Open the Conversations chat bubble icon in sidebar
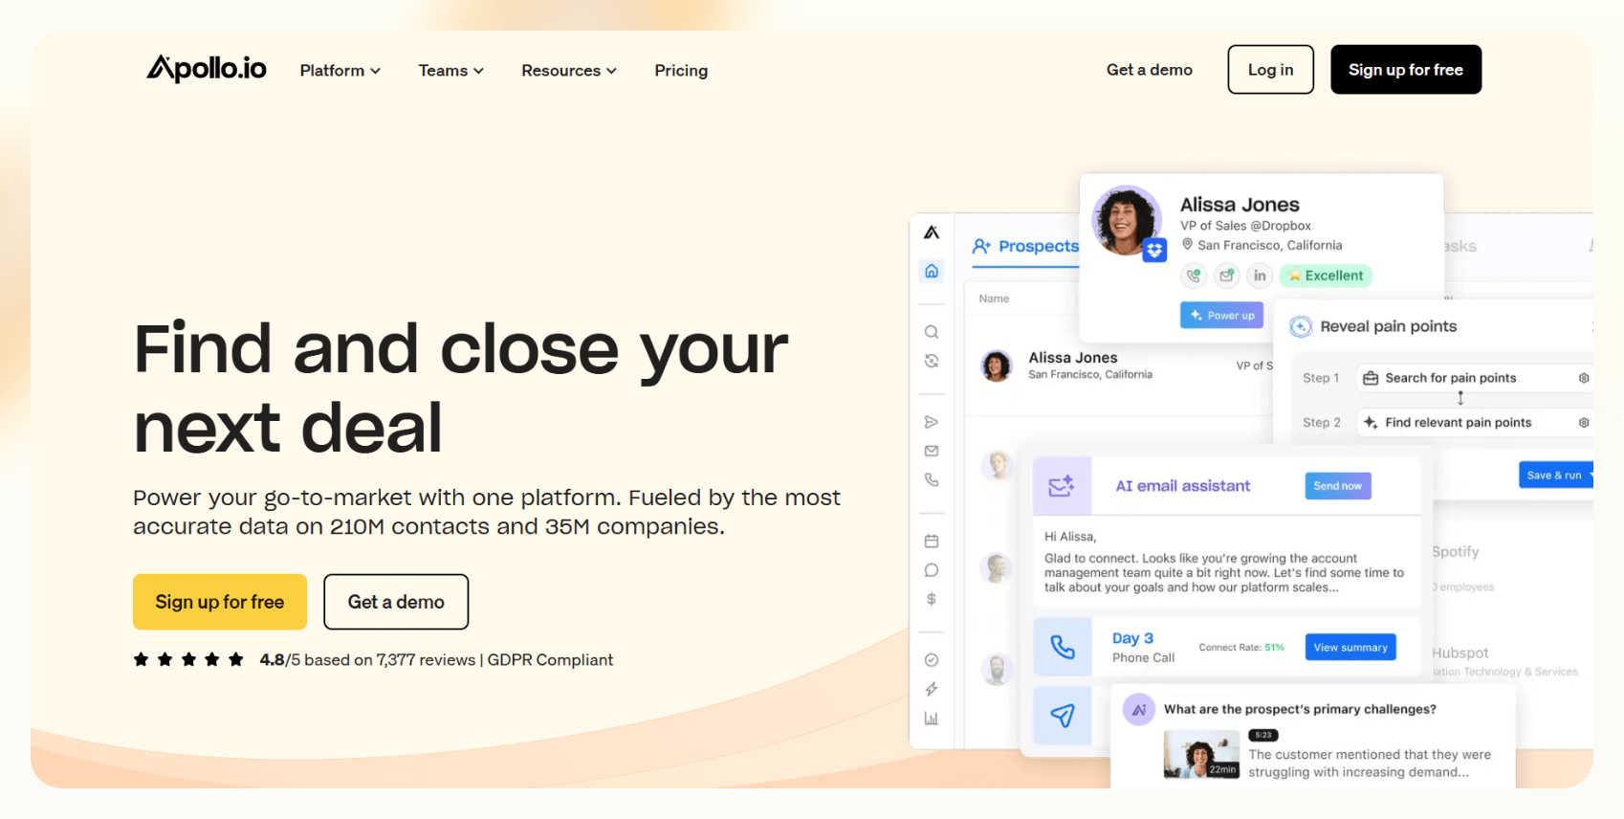1624x819 pixels. (932, 570)
